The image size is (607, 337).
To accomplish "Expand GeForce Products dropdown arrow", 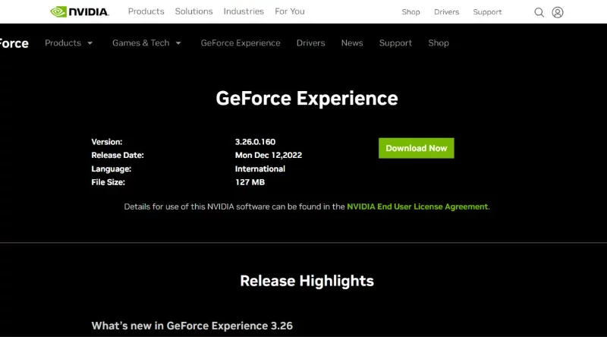I will pos(90,43).
